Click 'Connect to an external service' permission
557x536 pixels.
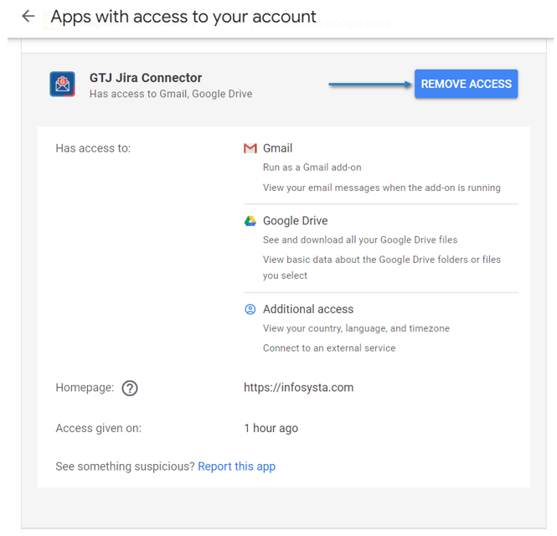click(328, 348)
